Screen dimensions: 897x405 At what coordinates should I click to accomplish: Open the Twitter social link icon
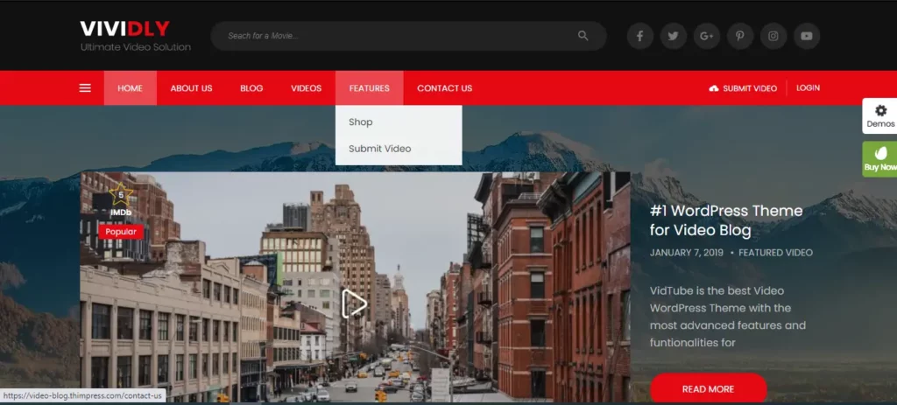(673, 36)
